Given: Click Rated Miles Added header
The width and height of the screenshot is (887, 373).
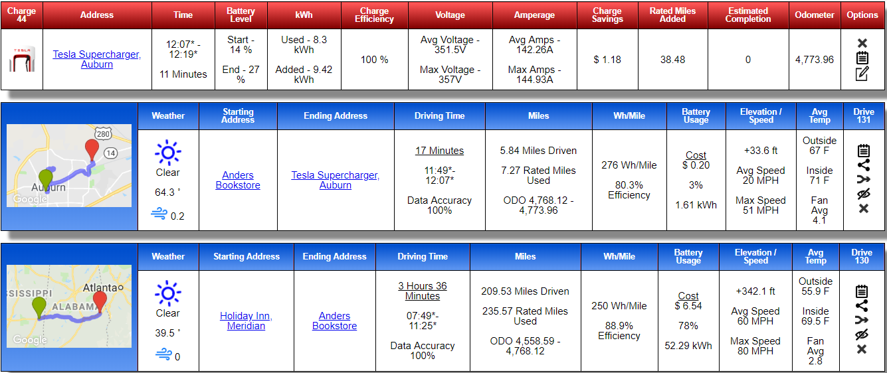Looking at the screenshot, I should pyautogui.click(x=672, y=15).
